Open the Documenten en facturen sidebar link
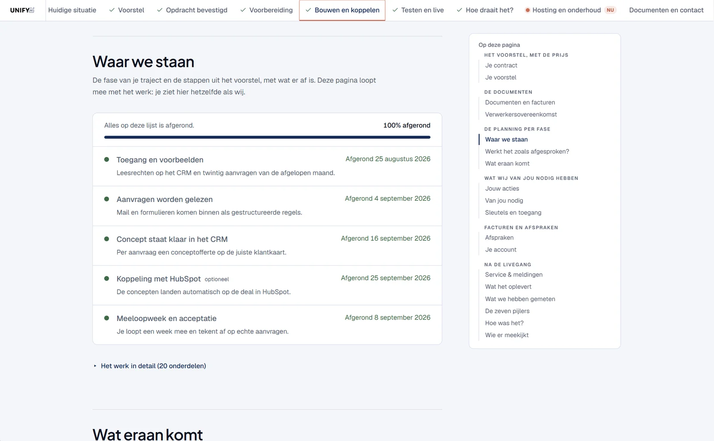The width and height of the screenshot is (714, 441). click(520, 103)
